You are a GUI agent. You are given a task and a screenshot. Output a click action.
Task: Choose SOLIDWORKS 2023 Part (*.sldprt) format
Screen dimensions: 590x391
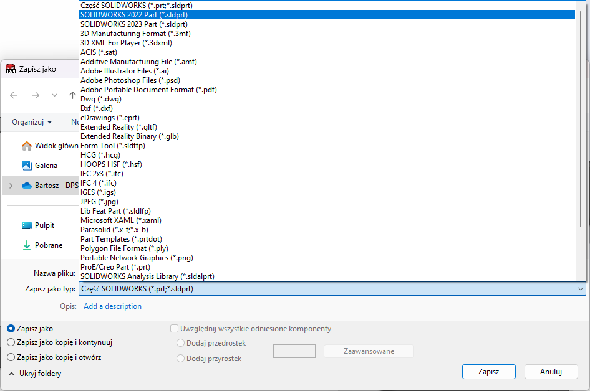click(134, 24)
